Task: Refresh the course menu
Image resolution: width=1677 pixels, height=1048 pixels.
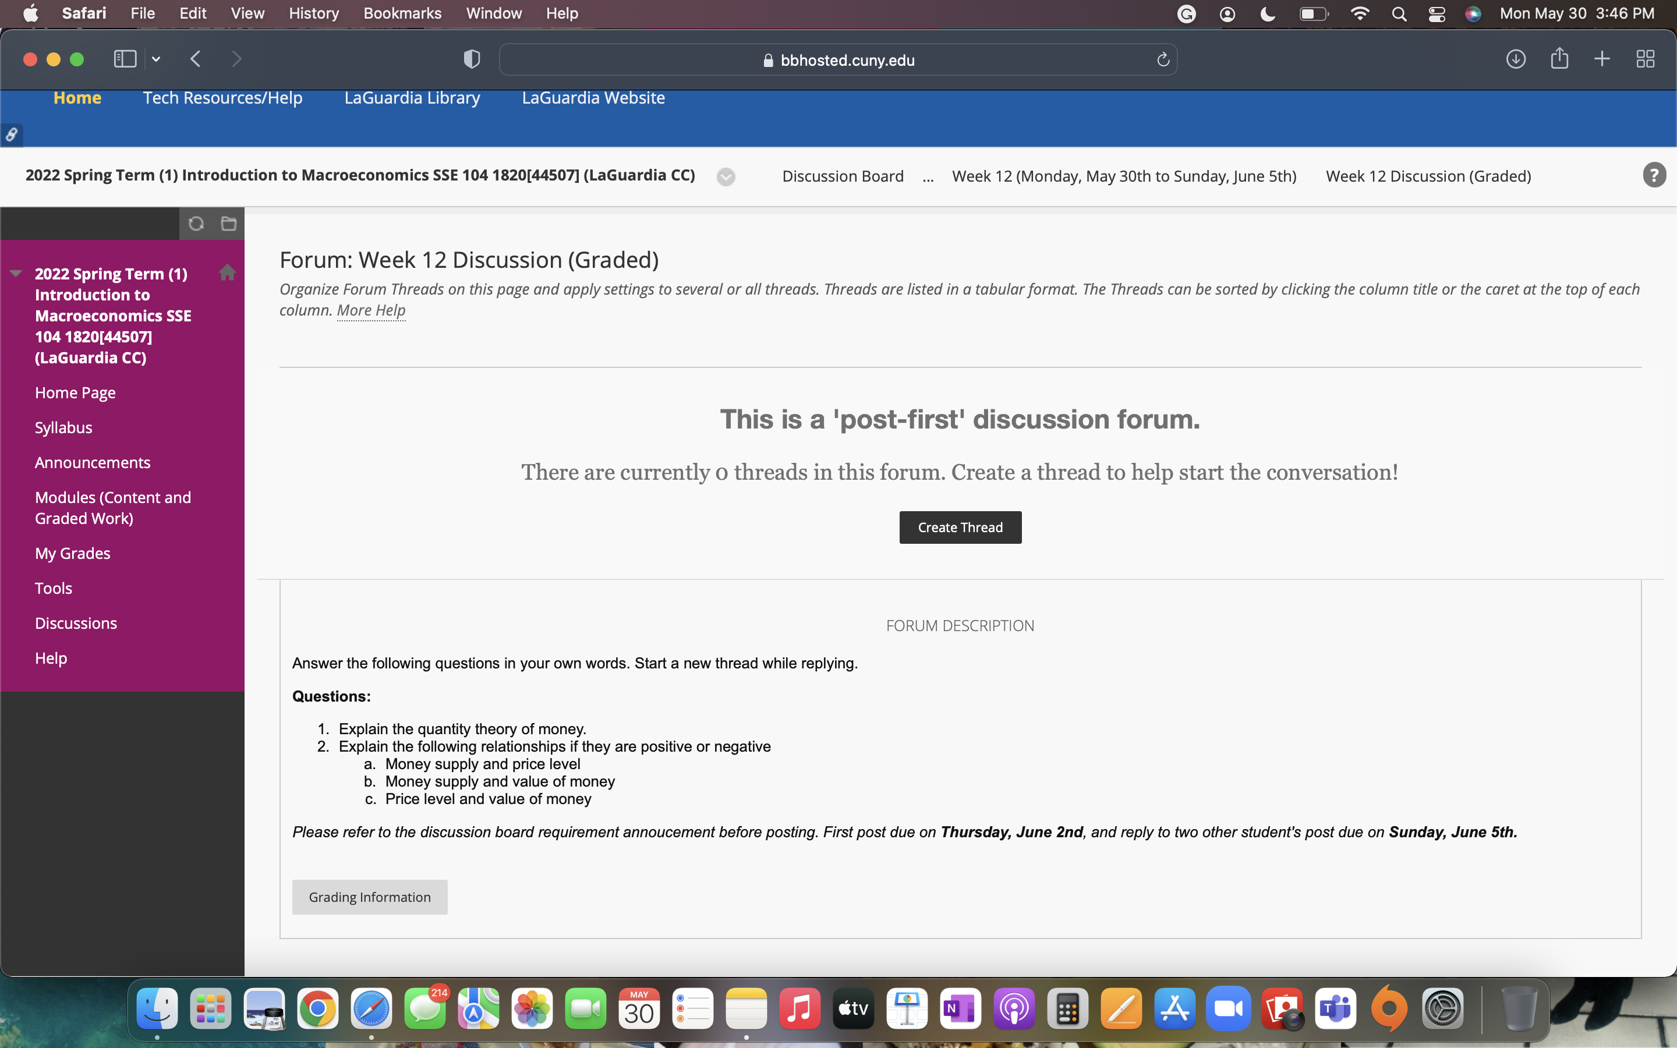Action: 197,223
